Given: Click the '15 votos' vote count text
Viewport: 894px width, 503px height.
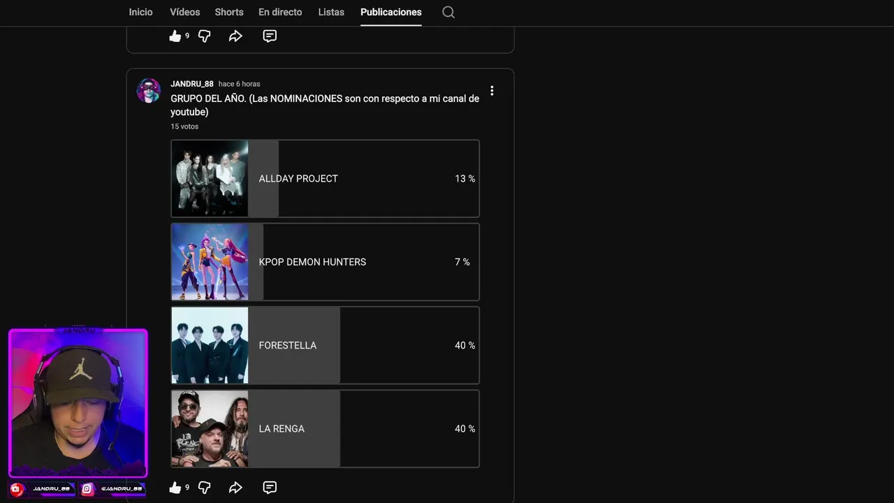Looking at the screenshot, I should (x=184, y=126).
